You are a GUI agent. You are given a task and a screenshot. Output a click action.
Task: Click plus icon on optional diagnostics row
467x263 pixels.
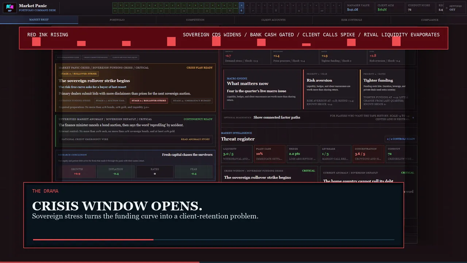click(x=413, y=118)
